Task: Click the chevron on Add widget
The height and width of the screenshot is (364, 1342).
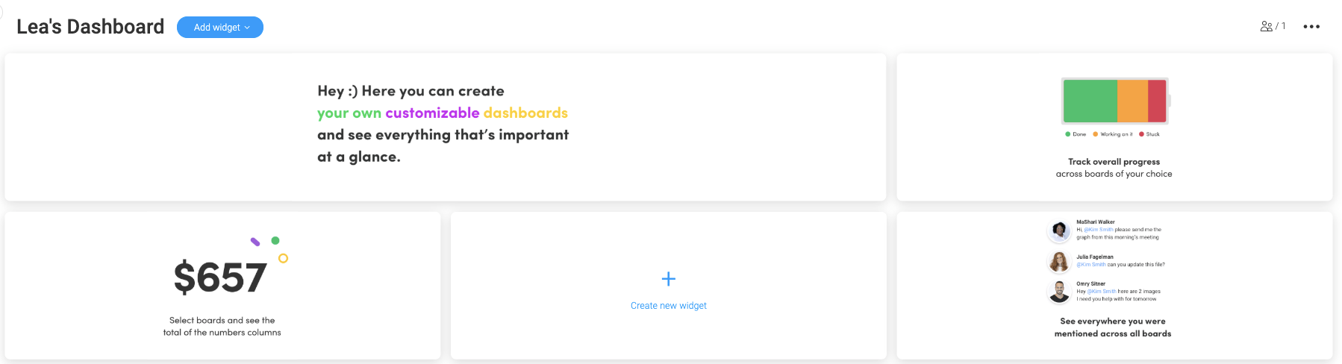Action: click(x=247, y=28)
